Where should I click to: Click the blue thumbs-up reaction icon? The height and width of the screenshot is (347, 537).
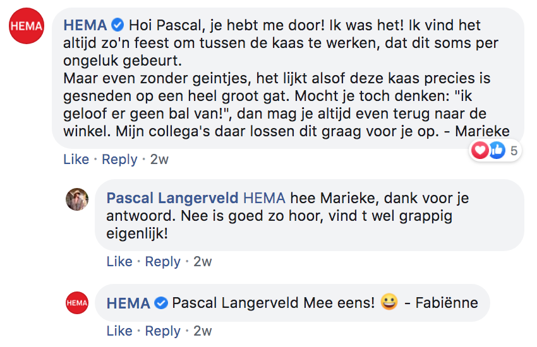coord(497,151)
